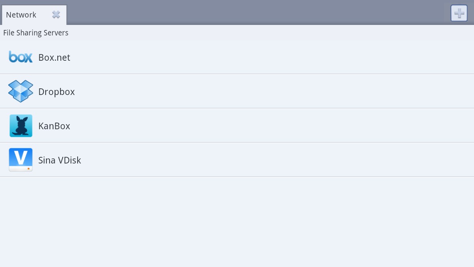Screen dimensions: 474x267
Task: Select the KanBox text label
Action: click(54, 126)
